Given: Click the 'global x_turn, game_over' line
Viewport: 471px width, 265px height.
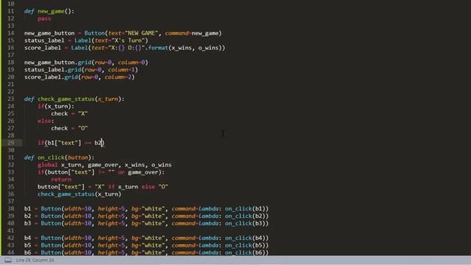Looking at the screenshot, I should (105, 165).
